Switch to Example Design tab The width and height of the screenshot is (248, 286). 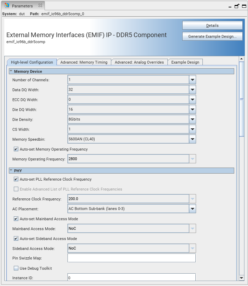(185, 62)
